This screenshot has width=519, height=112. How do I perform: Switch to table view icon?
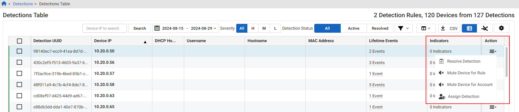(x=469, y=28)
